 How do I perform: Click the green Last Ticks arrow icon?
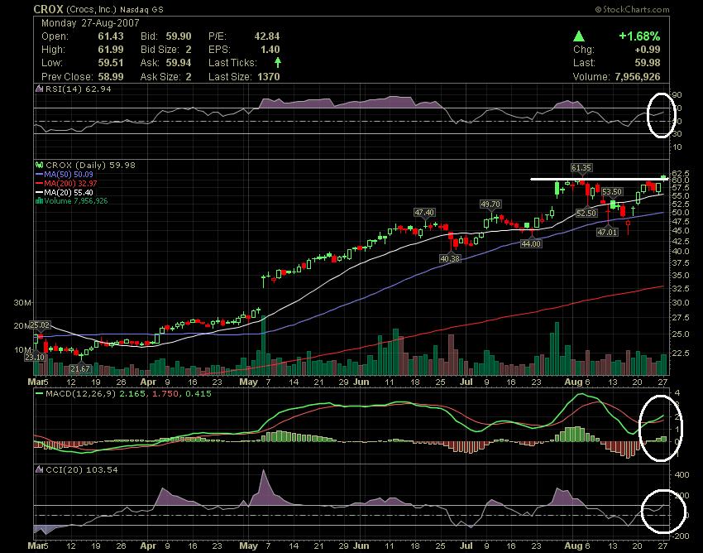278,62
